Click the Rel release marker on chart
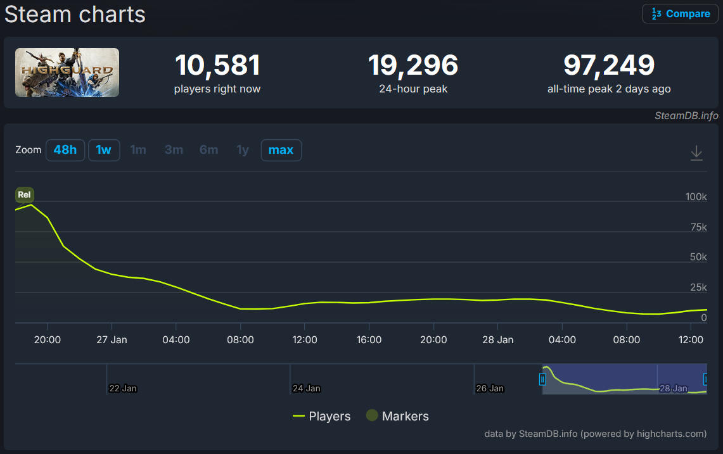This screenshot has height=454, width=723. pos(25,194)
